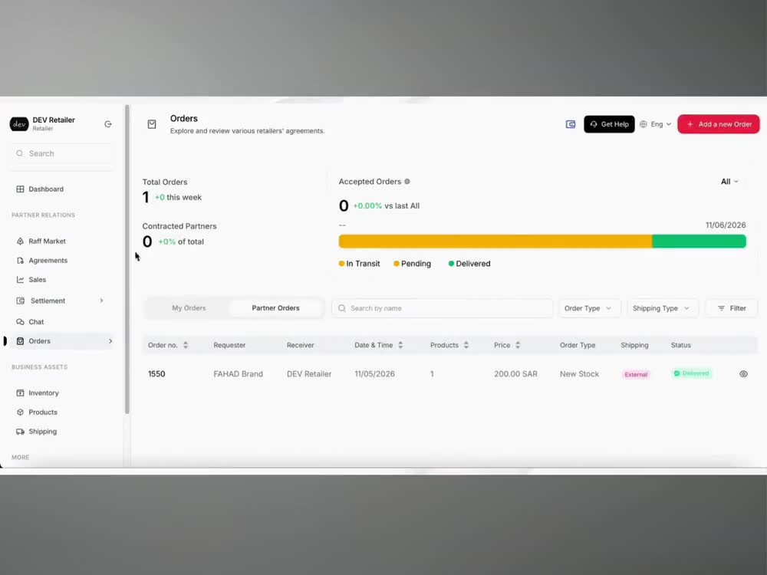Click the Requester column header
Screen dimensions: 767x575
click(x=229, y=345)
